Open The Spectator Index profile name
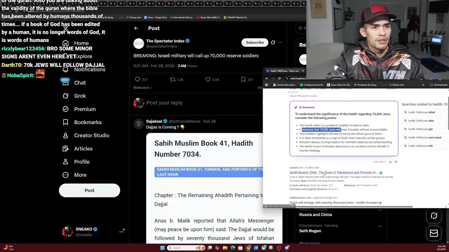This screenshot has height=252, width=449. (x=165, y=41)
